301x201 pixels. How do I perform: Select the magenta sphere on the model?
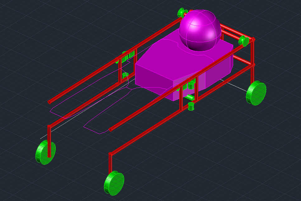click(x=200, y=30)
